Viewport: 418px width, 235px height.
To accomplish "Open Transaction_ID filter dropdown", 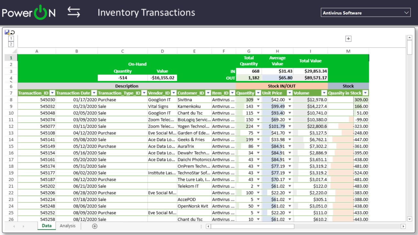I will coord(52,93).
